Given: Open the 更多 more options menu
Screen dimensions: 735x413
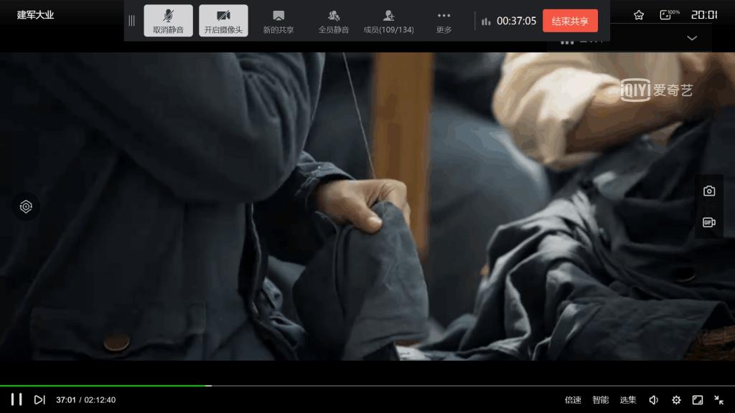Looking at the screenshot, I should tap(444, 21).
